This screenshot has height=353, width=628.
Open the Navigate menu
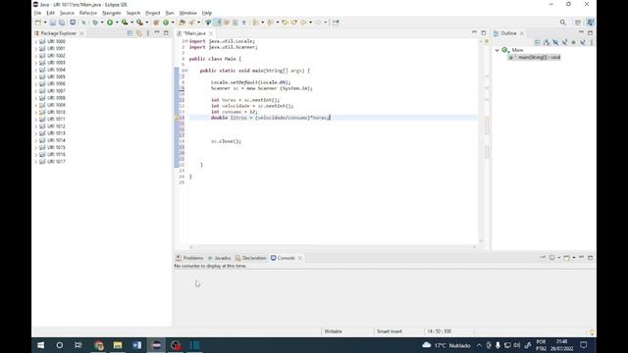tap(111, 13)
